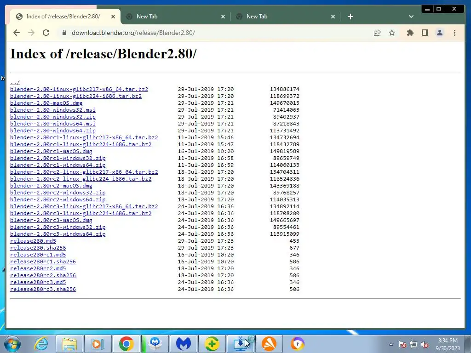Image resolution: width=471 pixels, height=353 pixels.
Task: Open the downloader taskbar app with blue arrow
Action: 241,344
